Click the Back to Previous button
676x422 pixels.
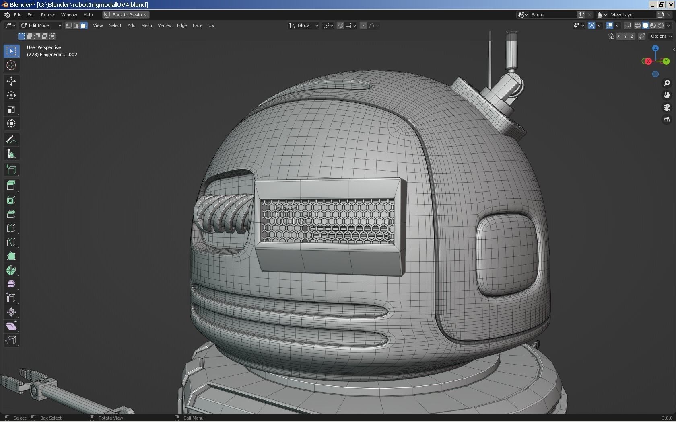click(x=126, y=15)
